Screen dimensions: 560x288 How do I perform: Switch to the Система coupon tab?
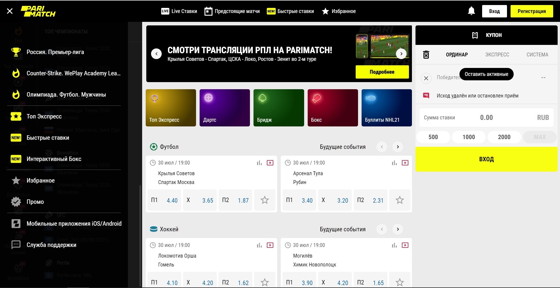(537, 55)
